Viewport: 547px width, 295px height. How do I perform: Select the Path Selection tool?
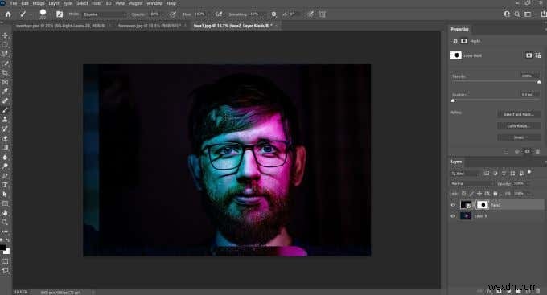click(5, 195)
